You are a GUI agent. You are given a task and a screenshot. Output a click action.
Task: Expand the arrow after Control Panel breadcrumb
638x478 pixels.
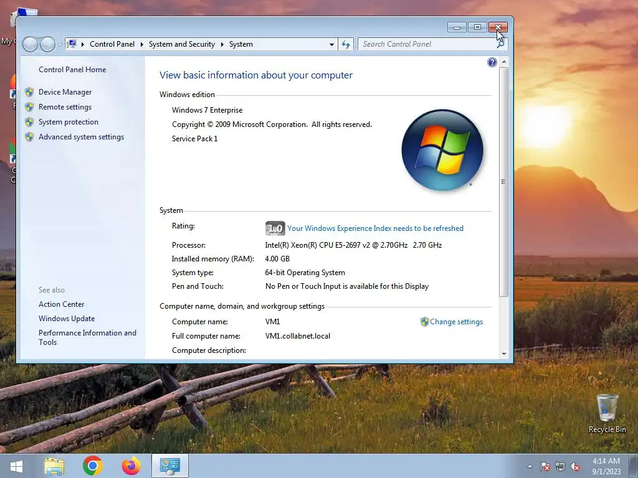(x=141, y=44)
